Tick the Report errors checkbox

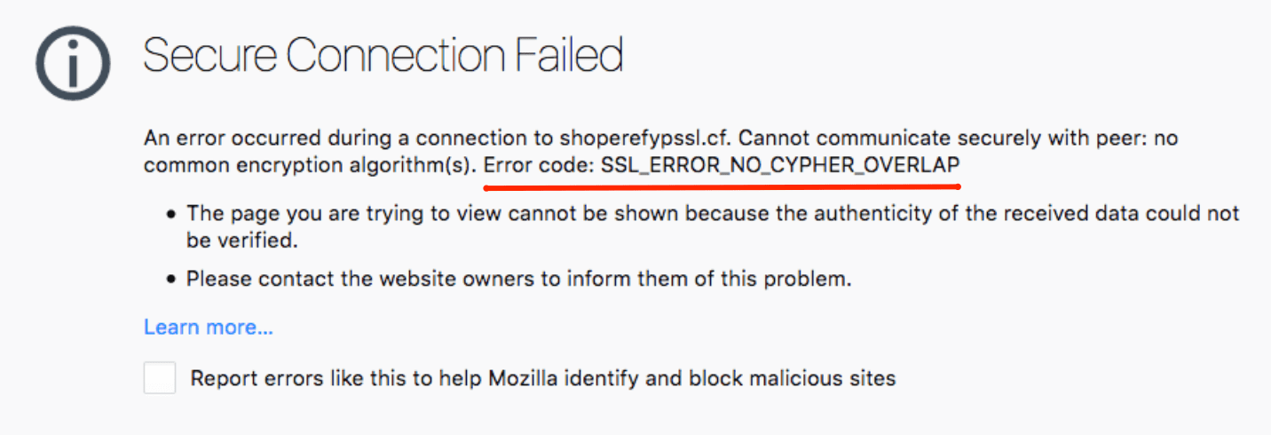tap(160, 379)
